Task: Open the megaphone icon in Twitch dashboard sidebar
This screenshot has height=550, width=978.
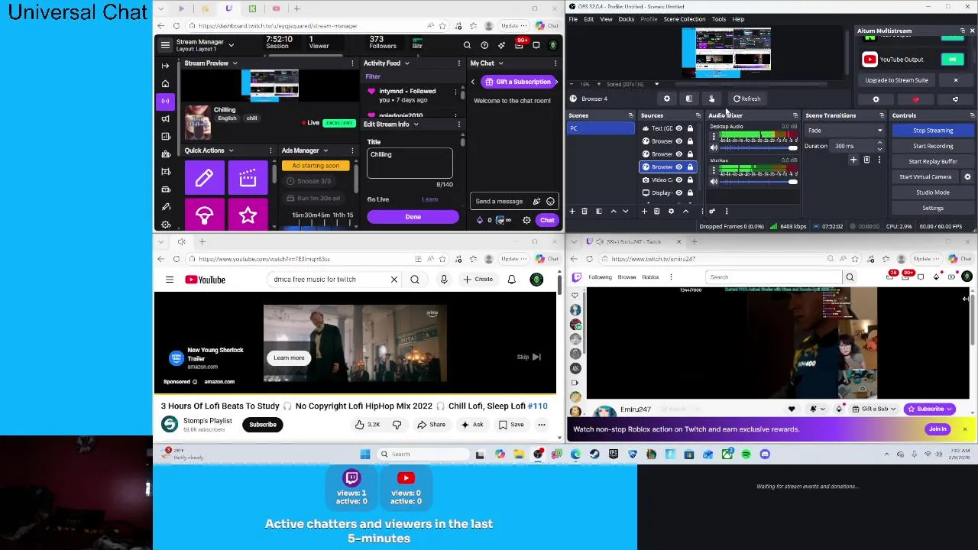Action: pyautogui.click(x=166, y=118)
